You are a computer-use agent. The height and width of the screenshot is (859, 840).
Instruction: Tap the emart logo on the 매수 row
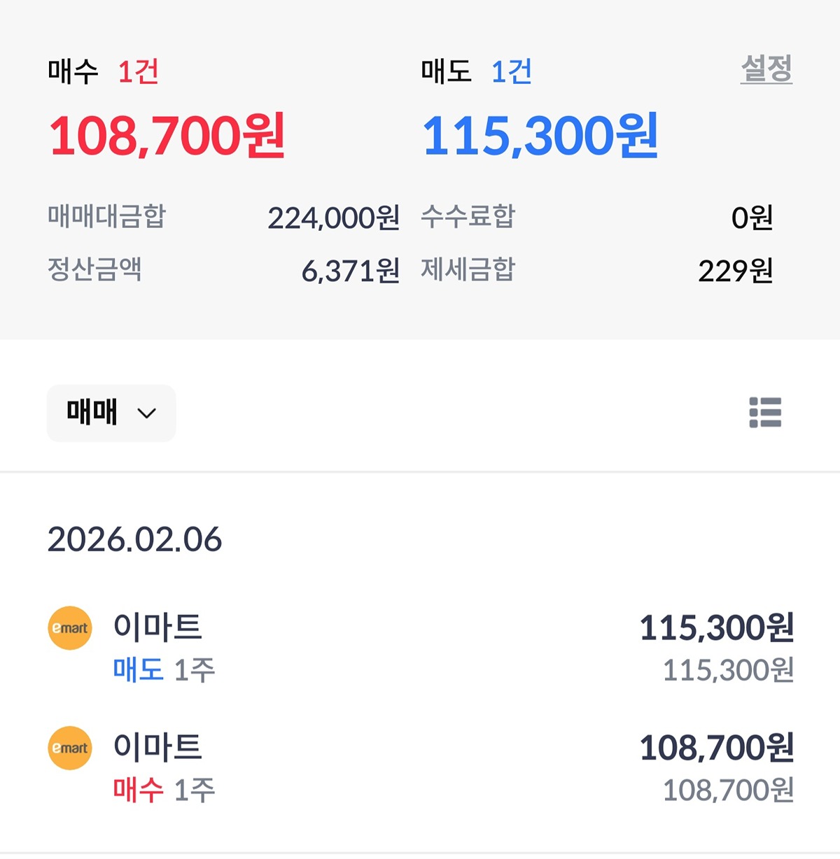70,748
